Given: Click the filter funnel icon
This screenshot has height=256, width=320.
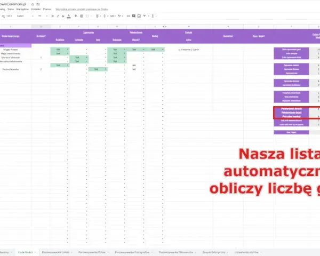Looking at the screenshot, I should pos(145,16).
